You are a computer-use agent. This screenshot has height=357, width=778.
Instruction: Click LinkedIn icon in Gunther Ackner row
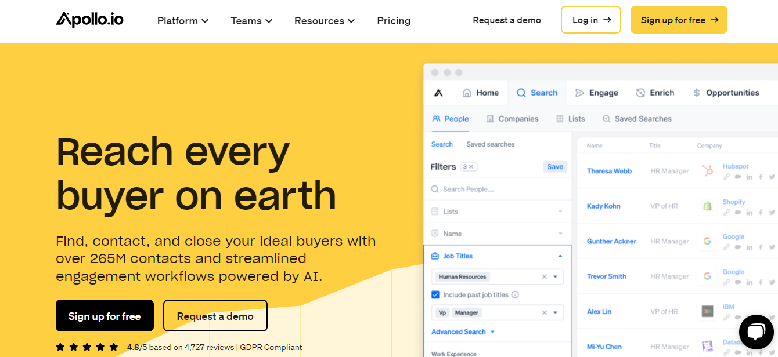tap(750, 247)
